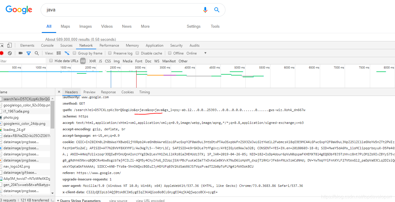Select the Network tab
Viewport: 395px width, 202px height.
86,45
